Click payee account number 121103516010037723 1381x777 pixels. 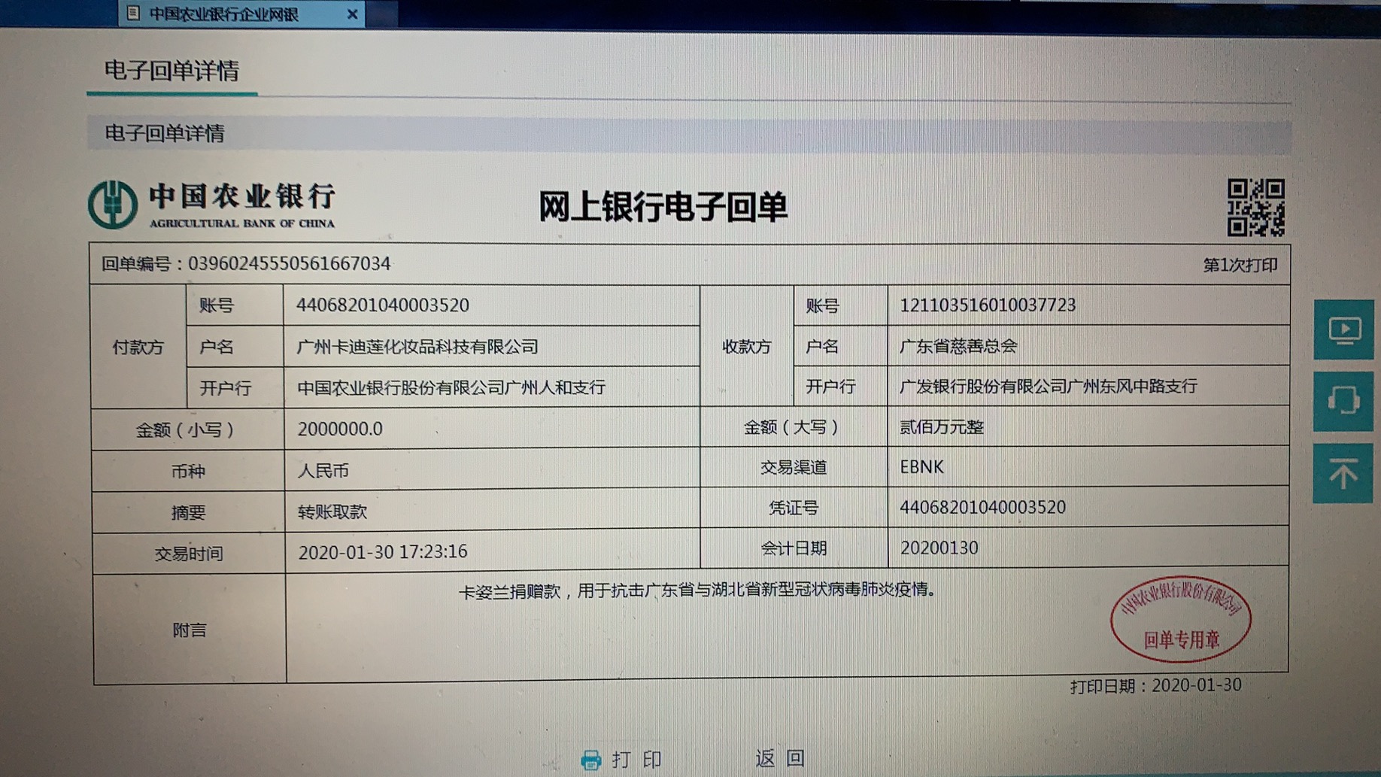[987, 305]
